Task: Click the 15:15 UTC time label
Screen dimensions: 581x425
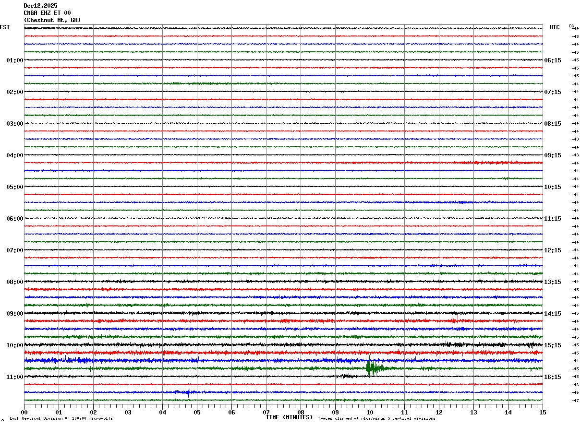Action: pos(553,345)
